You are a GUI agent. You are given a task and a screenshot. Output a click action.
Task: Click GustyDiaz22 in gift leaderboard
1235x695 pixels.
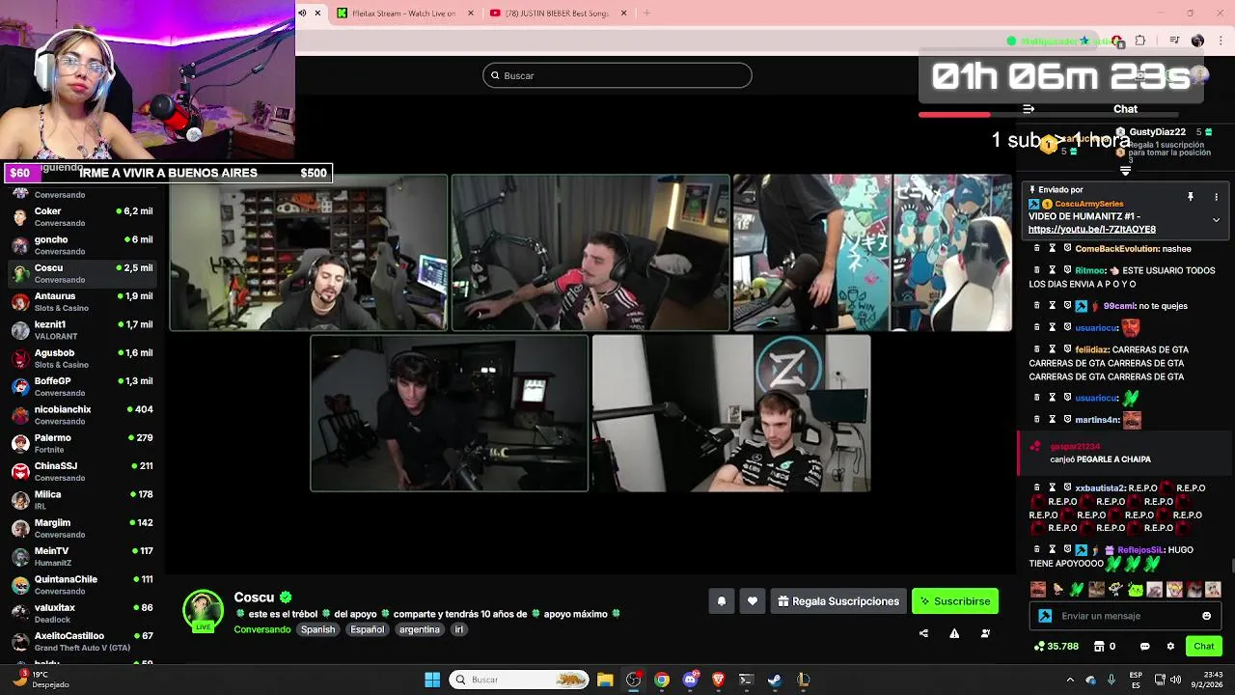pos(1157,132)
